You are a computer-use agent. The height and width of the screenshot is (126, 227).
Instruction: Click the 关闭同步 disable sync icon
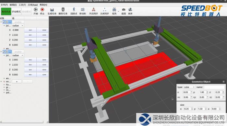click(x=104, y=9)
